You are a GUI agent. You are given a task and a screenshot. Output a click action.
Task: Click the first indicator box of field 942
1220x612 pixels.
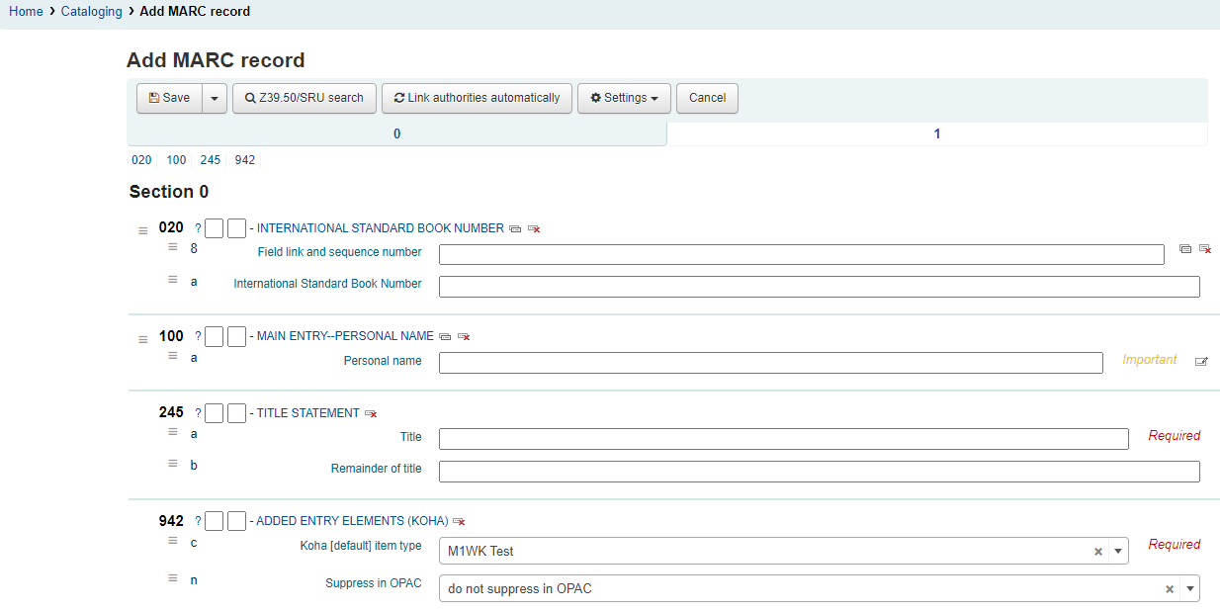click(215, 521)
